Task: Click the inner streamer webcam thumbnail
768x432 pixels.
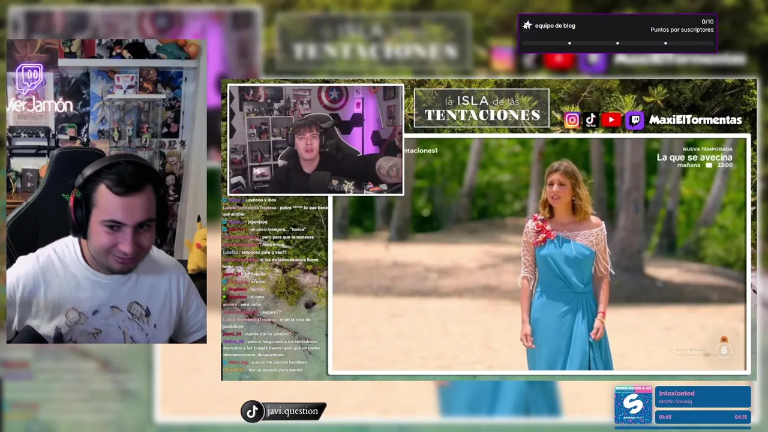Action: (x=316, y=139)
